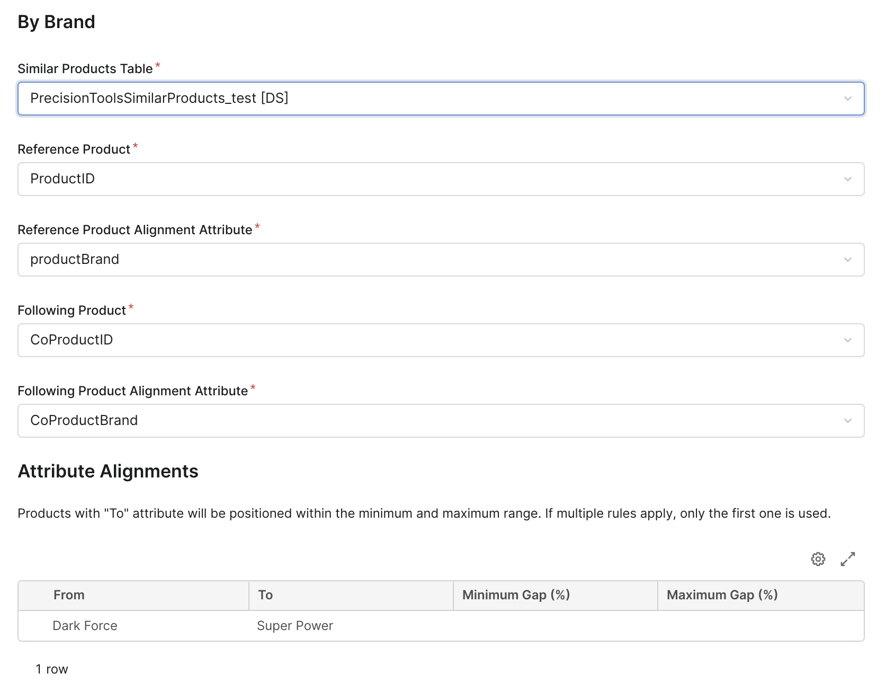Image resolution: width=886 pixels, height=691 pixels.
Task: Click the To column header
Action: (x=265, y=595)
